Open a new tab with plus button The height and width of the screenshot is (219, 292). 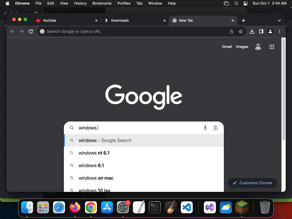(244, 21)
